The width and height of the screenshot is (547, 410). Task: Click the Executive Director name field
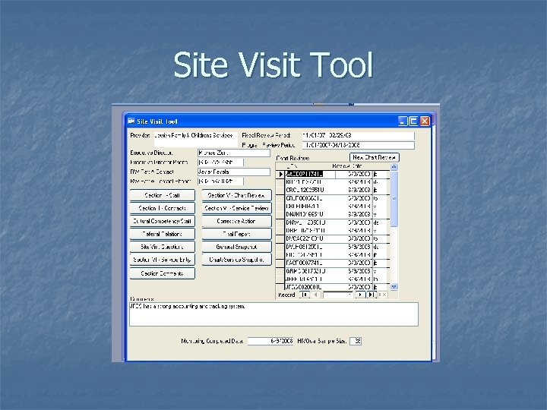point(234,153)
